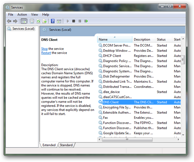Click the horizontal scrollbar right arrow
194x162 pixels.
tap(178, 139)
